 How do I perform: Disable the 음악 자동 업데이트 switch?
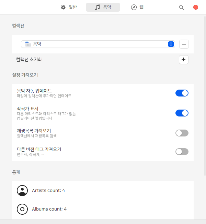click(182, 93)
